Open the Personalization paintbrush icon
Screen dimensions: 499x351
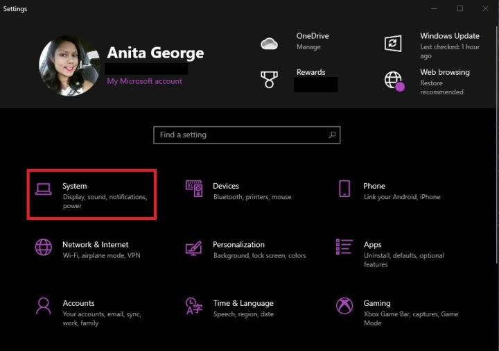[x=194, y=248]
